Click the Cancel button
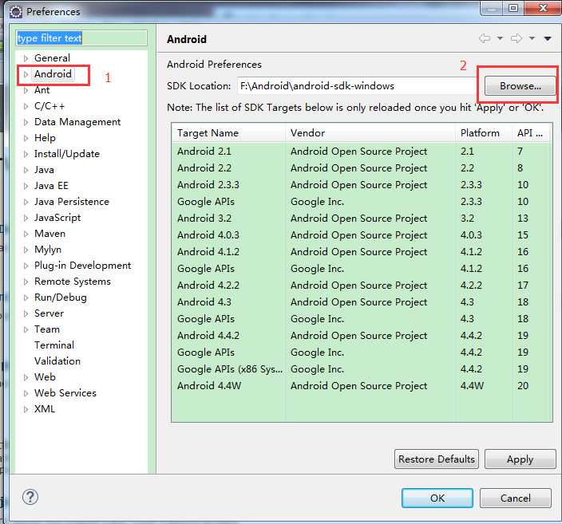The image size is (562, 524). coord(516,498)
